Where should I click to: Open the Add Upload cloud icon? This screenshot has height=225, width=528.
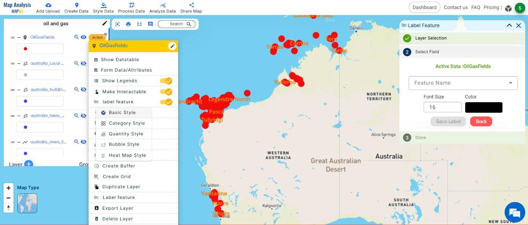click(48, 5)
